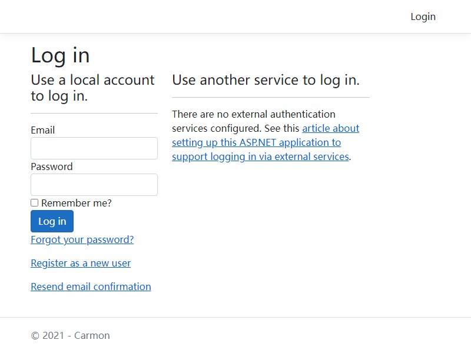Viewport: 471px width, 353px height.
Task: Open the Resend email confirmation link
Action: (x=91, y=287)
